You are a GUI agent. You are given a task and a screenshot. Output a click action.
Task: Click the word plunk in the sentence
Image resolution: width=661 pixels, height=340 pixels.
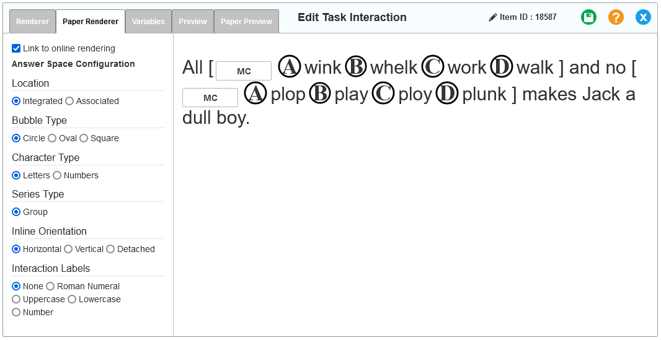(x=484, y=94)
